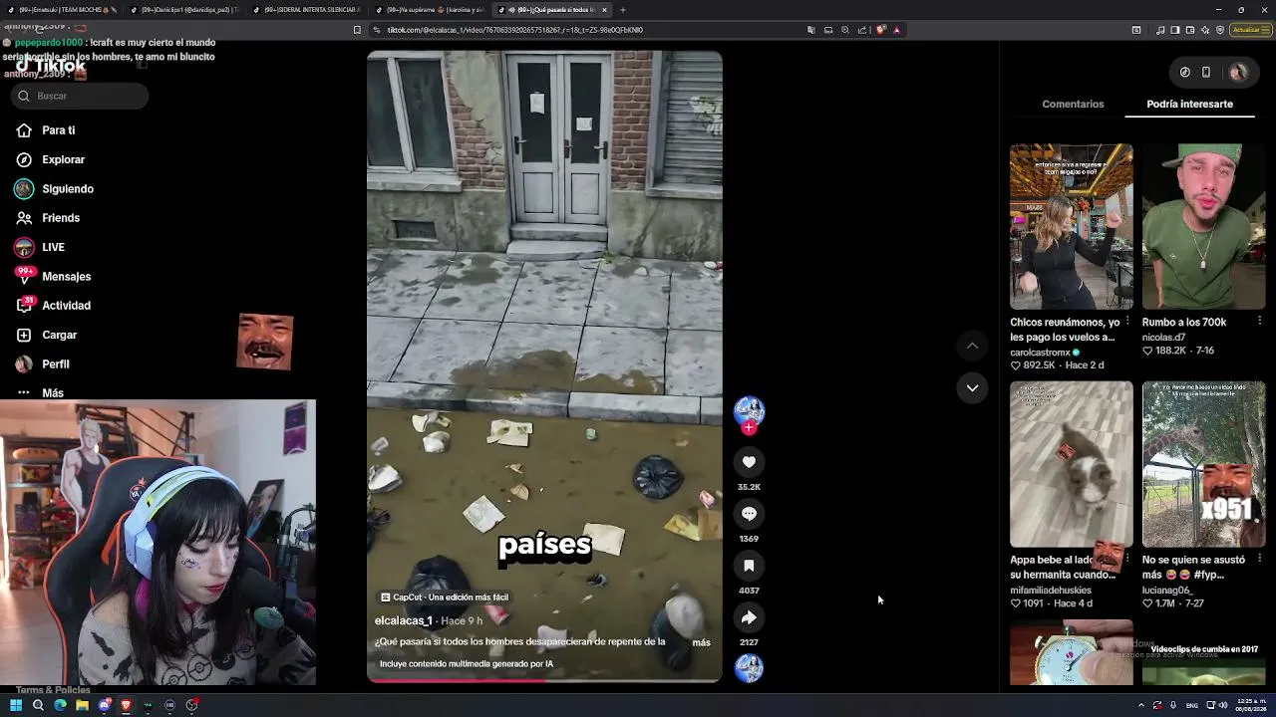Click the video progress bar
Image resolution: width=1276 pixels, height=717 pixels.
[544, 681]
